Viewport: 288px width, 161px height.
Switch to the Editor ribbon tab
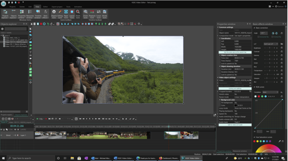tap(45, 6)
